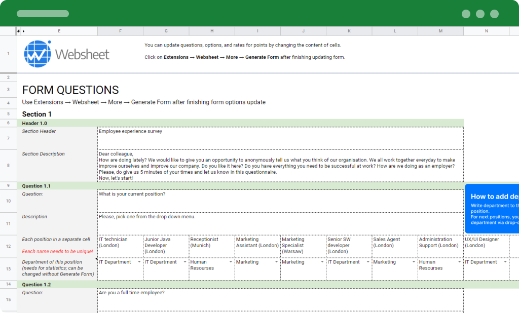Viewport: 519px width, 313px height.
Task: Select the 'Marketing Assistant (London)' cell
Action: pos(257,247)
